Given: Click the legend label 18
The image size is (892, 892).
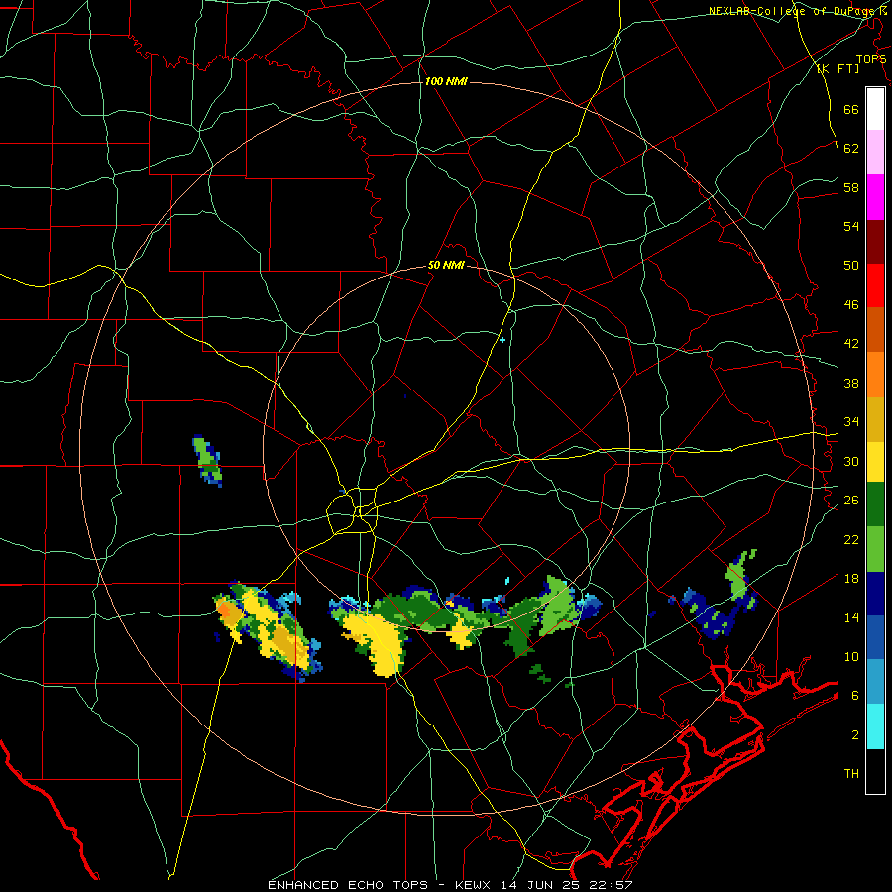Looking at the screenshot, I should (x=851, y=579).
